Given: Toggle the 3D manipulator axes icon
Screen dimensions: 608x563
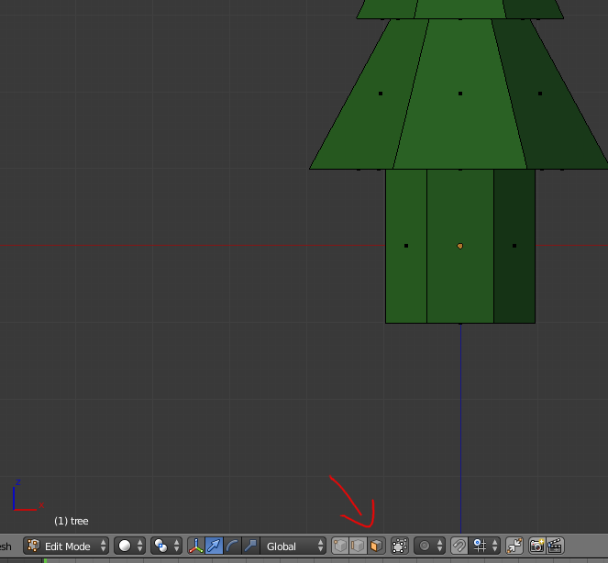Looking at the screenshot, I should (x=196, y=546).
